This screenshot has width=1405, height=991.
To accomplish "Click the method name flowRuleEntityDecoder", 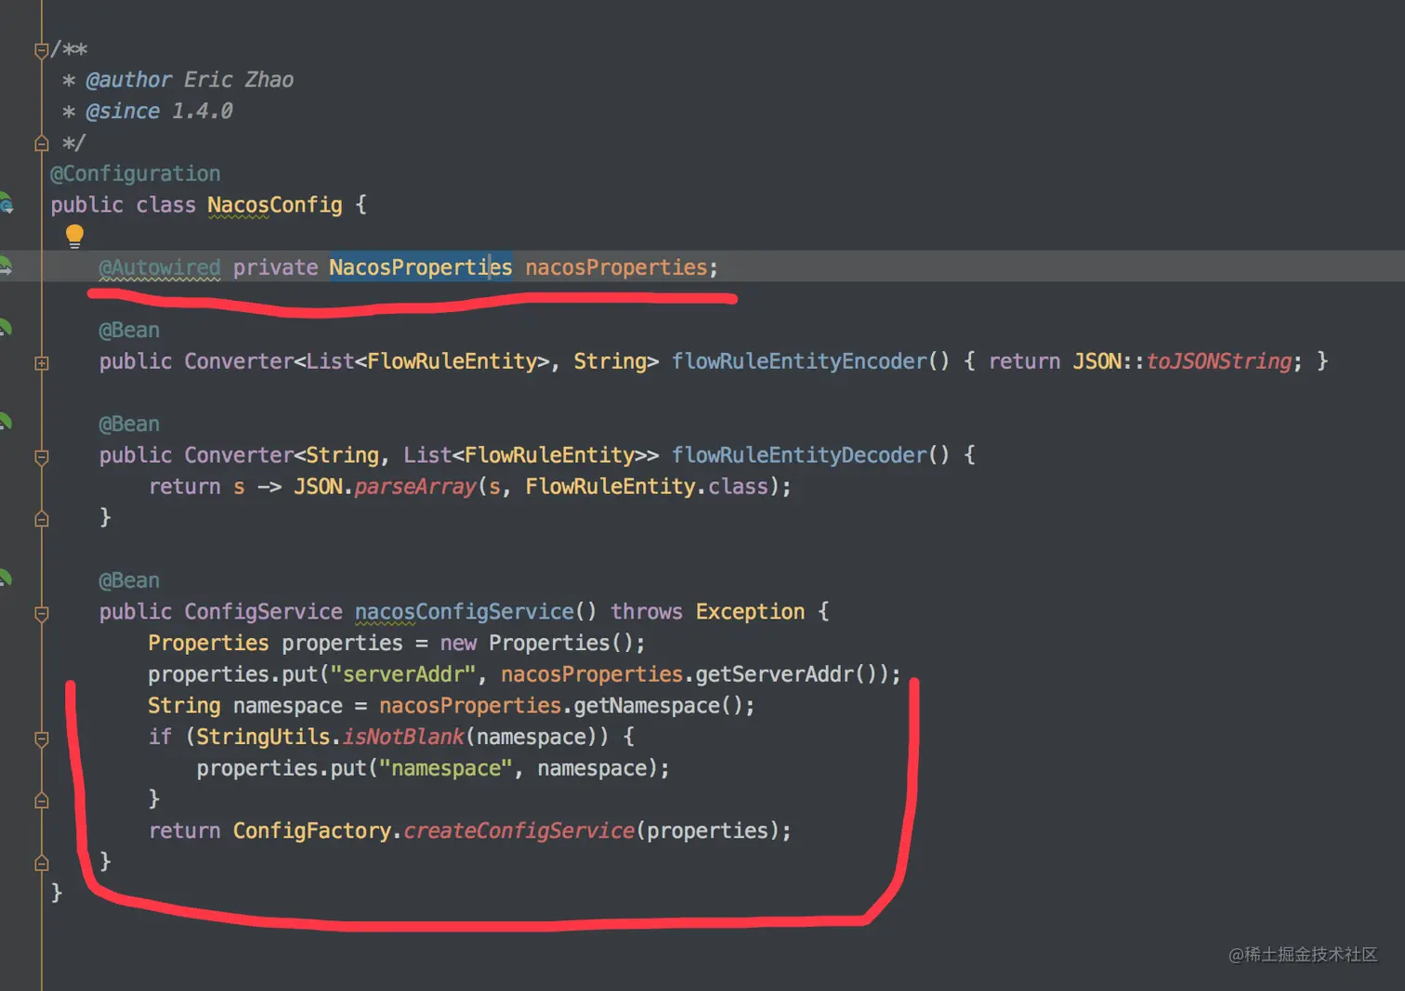I will click(799, 455).
